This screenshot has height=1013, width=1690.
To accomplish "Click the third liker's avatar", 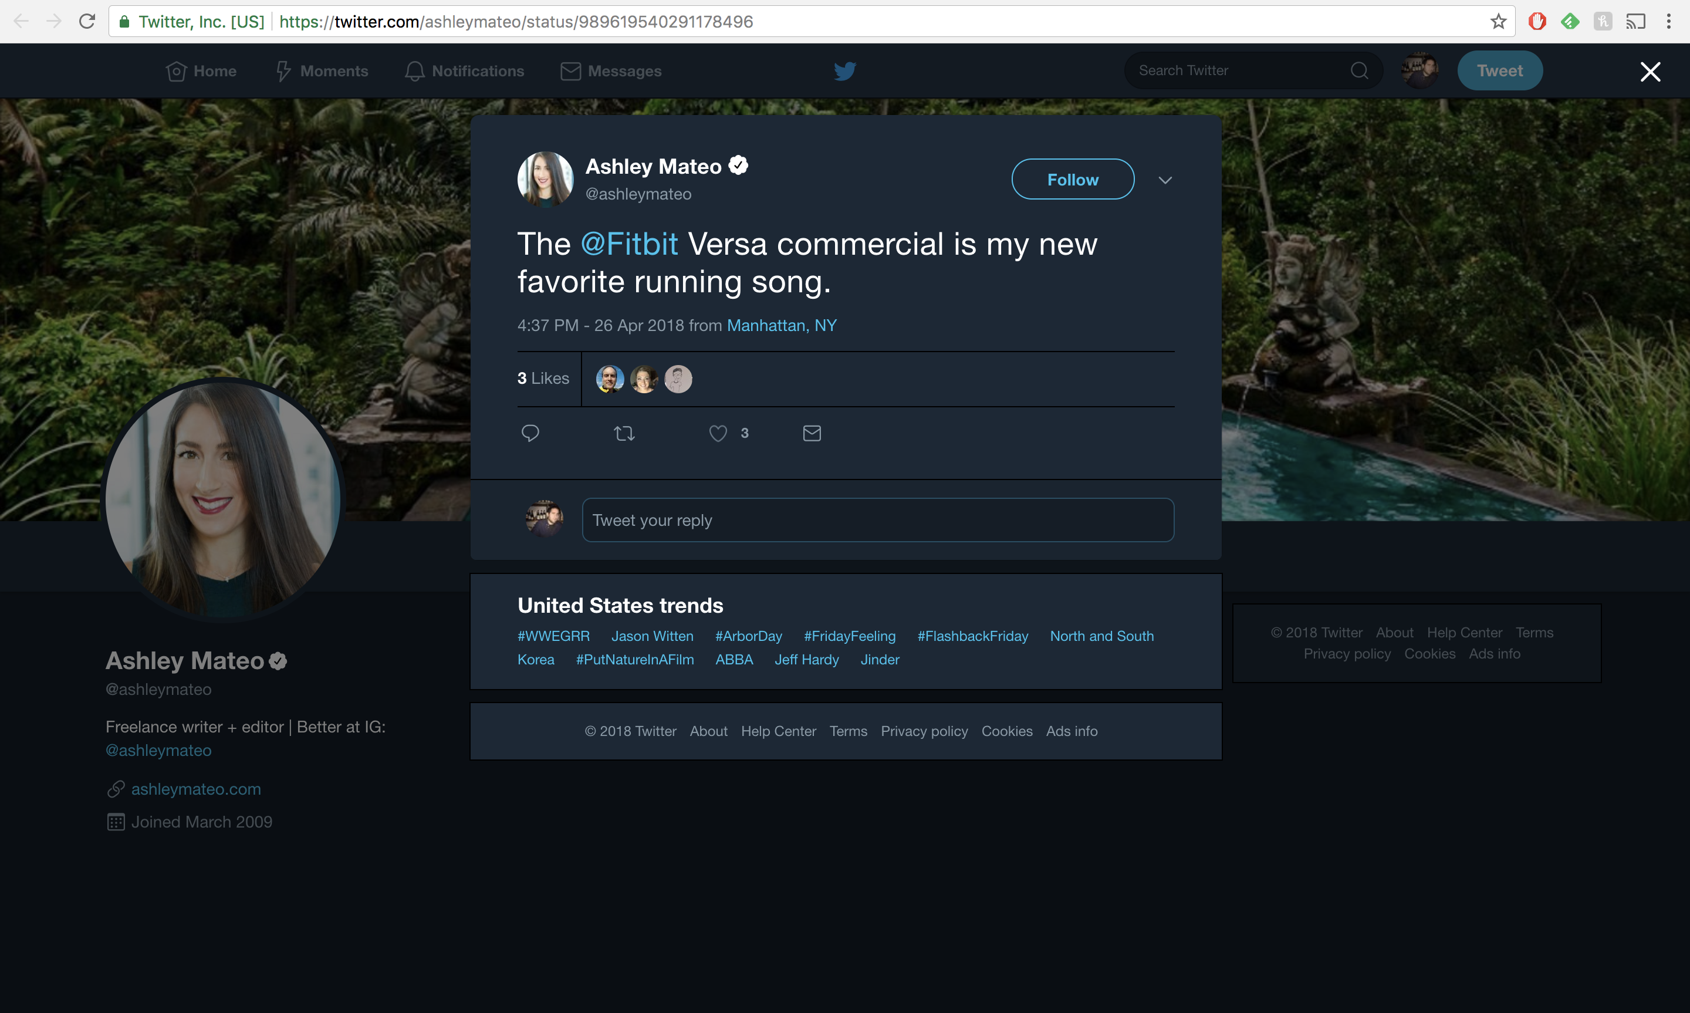I will (678, 379).
